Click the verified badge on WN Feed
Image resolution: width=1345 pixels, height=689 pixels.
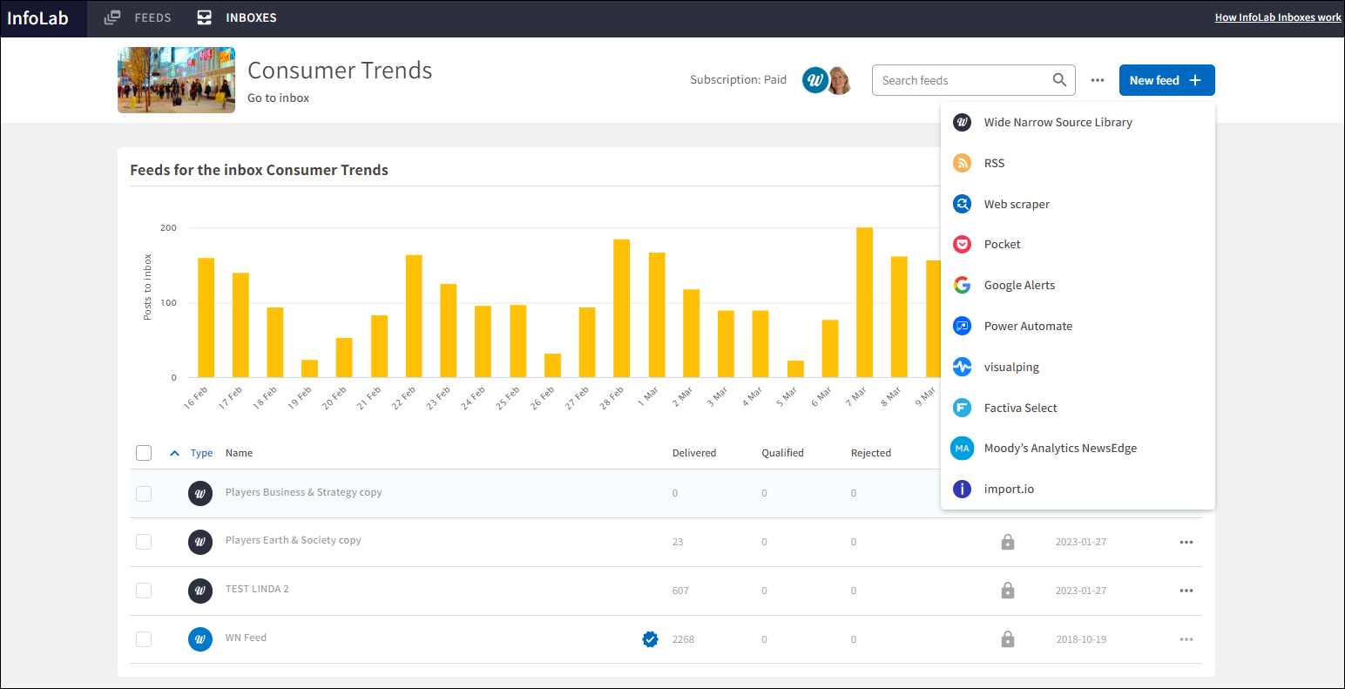650,639
